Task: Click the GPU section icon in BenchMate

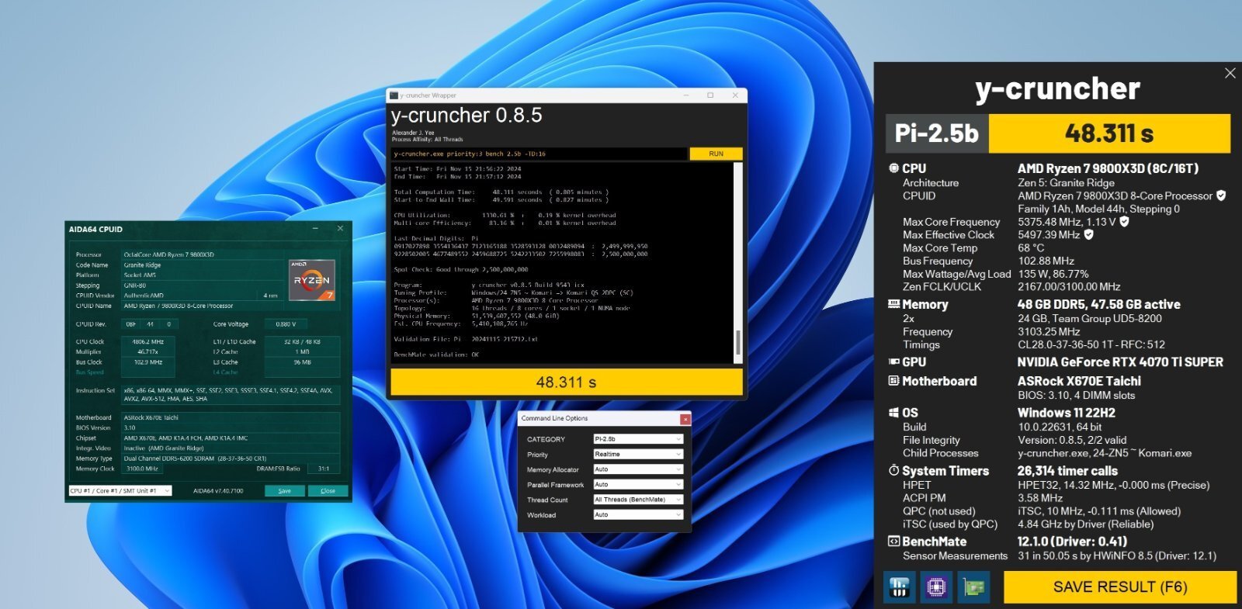Action: 893,362
